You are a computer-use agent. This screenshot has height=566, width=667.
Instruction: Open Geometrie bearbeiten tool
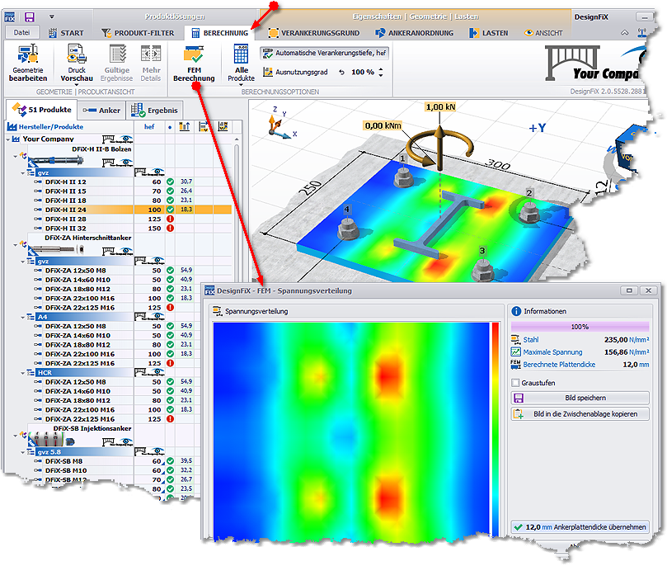[x=28, y=64]
